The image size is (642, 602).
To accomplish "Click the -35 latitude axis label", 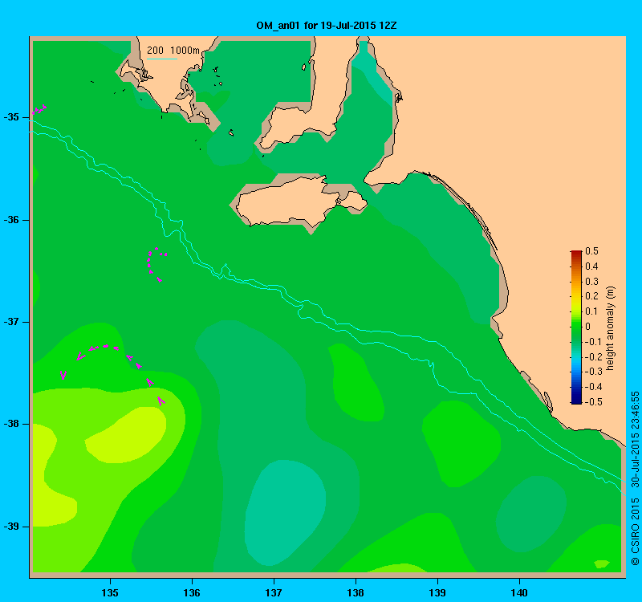I will pyautogui.click(x=11, y=117).
